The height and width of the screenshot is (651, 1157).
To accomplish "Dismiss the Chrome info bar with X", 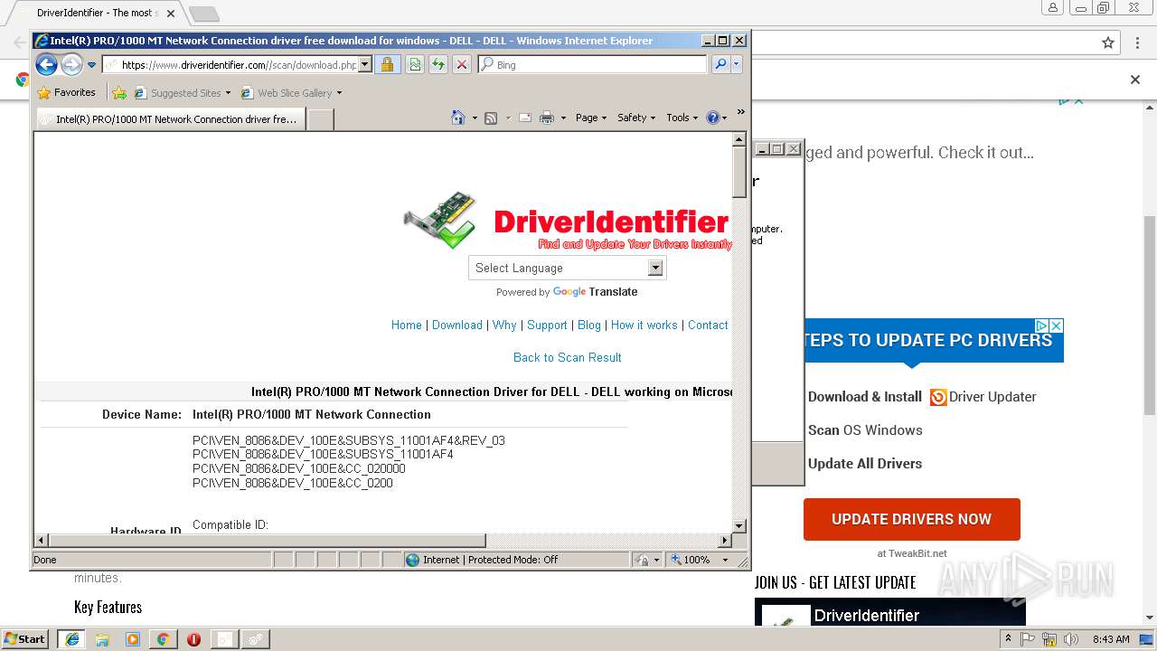I will coord(1135,80).
